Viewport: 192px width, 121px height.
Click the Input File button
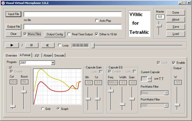(13, 14)
